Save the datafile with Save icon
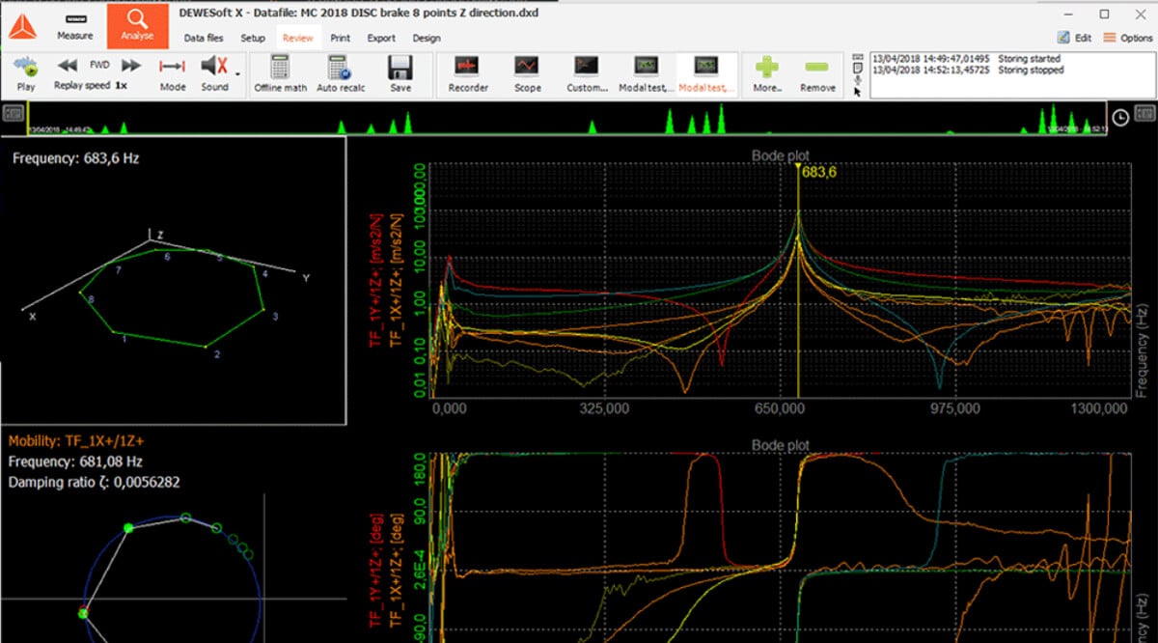The image size is (1158, 643). coord(400,73)
